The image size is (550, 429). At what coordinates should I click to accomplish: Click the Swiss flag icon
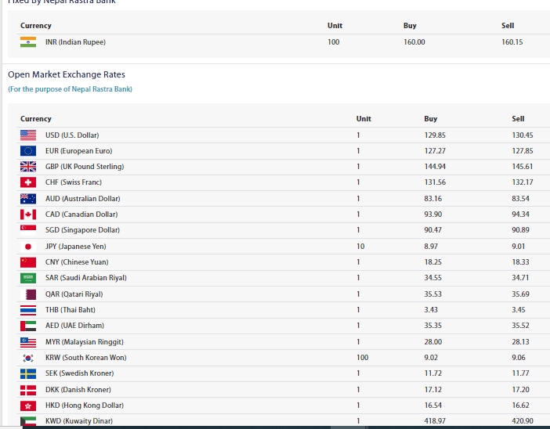[28, 182]
